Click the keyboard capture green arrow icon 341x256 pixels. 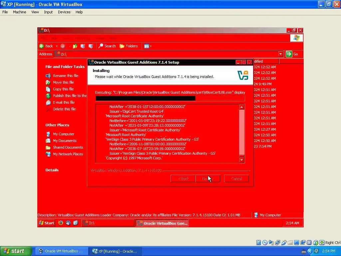(x=322, y=243)
